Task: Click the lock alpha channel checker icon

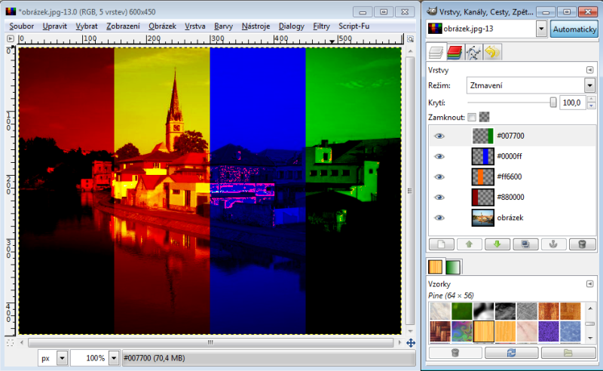Action: (x=485, y=117)
